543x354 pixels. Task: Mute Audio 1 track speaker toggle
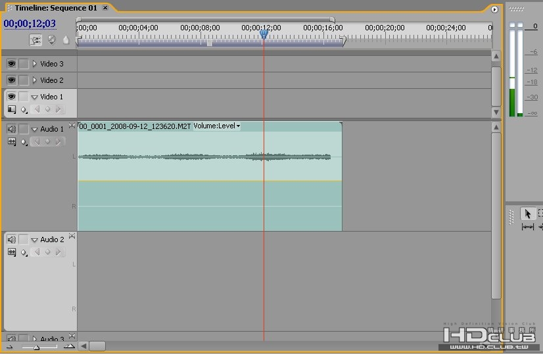pyautogui.click(x=11, y=129)
